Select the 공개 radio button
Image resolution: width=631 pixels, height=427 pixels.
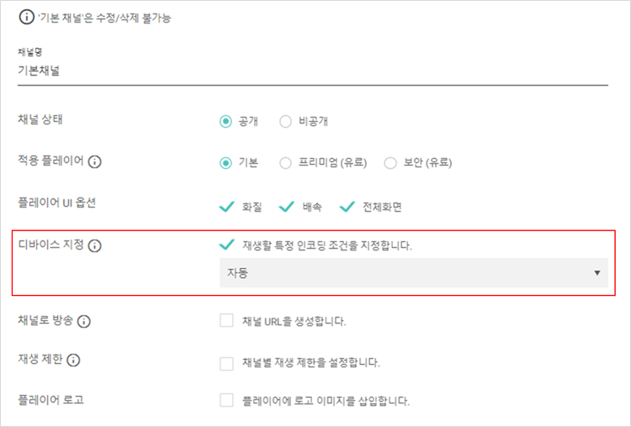click(x=225, y=121)
